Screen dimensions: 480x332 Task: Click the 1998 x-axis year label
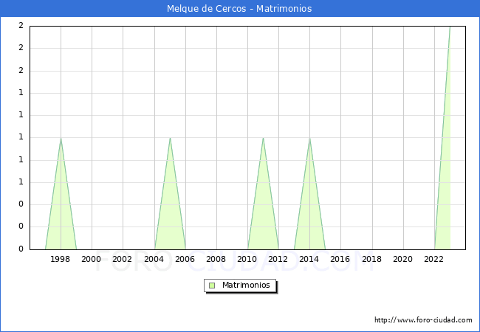coord(61,259)
